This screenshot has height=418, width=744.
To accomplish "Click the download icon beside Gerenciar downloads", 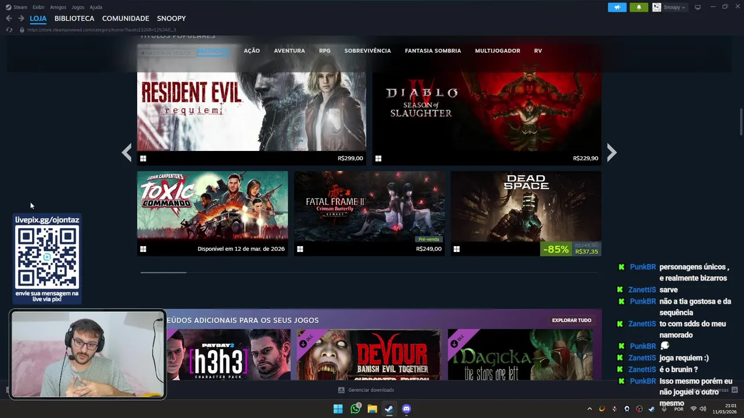I will [341, 390].
